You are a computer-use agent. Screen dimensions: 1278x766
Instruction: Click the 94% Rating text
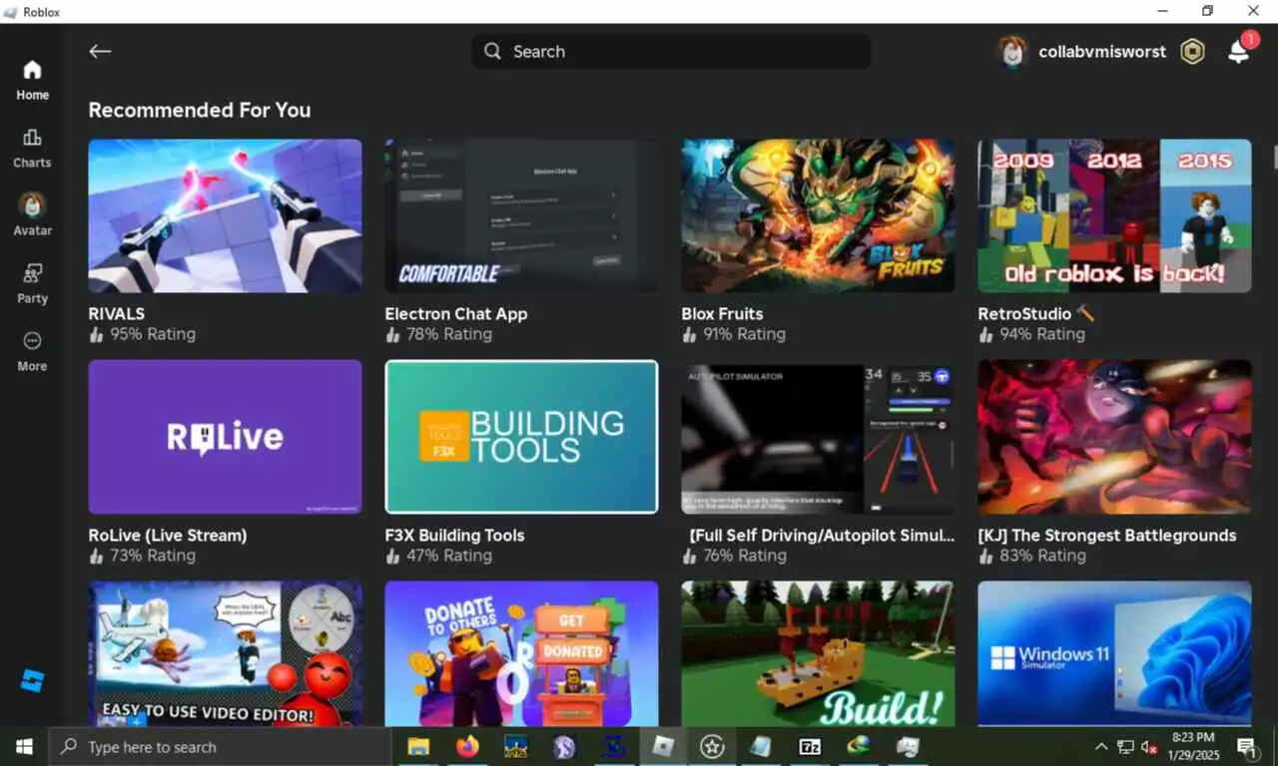tap(1042, 334)
